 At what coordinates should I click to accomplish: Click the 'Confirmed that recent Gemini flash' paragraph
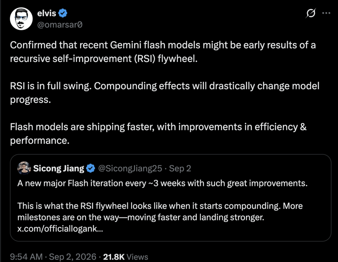coord(163,52)
